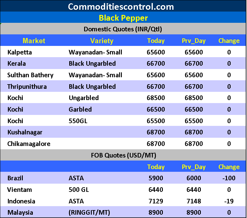Screen dimensions: 247x218
Task: Click the Garbled variety cell
Action: [80, 109]
